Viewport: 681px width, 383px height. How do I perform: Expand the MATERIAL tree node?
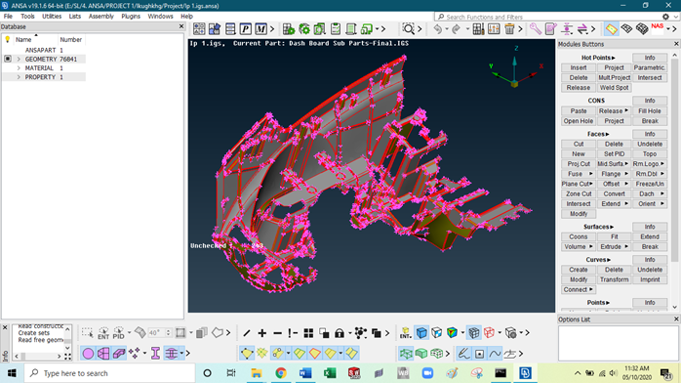[19, 68]
